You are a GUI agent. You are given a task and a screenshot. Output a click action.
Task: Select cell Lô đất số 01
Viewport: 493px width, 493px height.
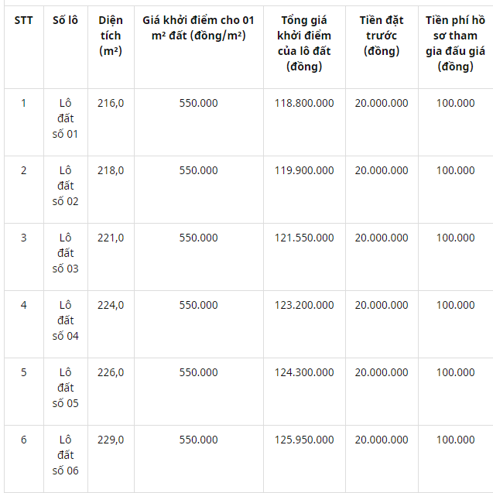pos(65,118)
